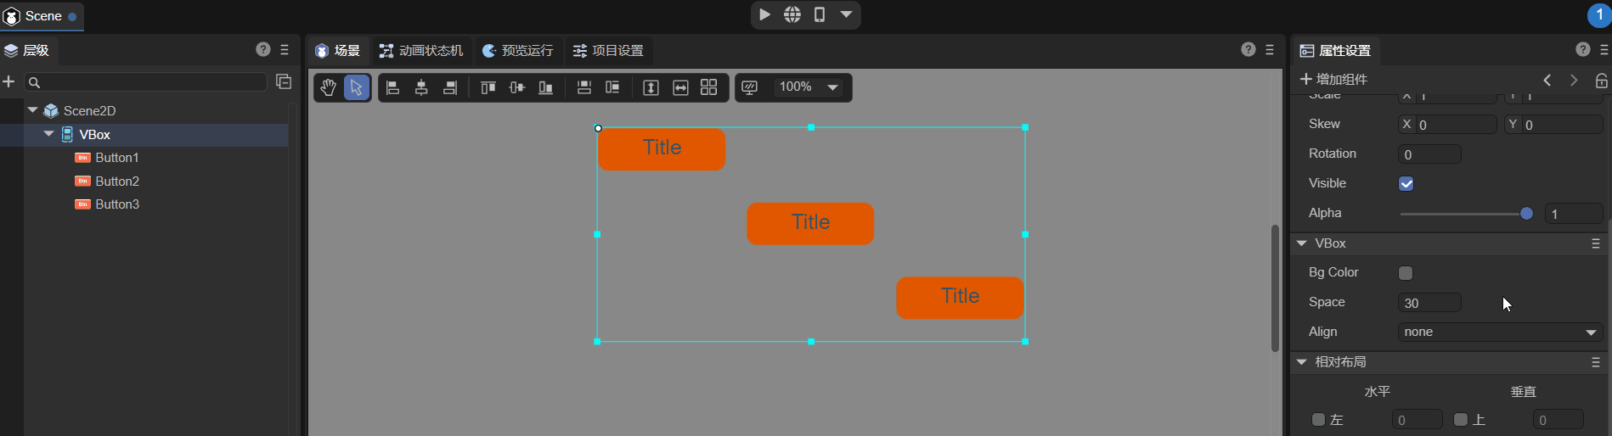This screenshot has height=436, width=1612.
Task: Select the hand pan tool
Action: point(328,87)
